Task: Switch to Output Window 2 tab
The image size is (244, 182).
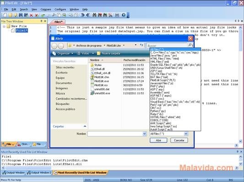Action: [x=39, y=172]
